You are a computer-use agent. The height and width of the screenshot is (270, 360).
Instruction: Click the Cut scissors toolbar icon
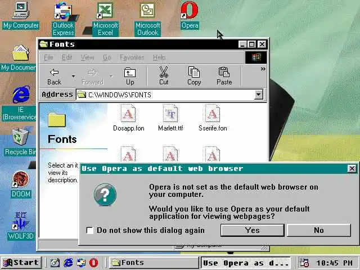[164, 72]
